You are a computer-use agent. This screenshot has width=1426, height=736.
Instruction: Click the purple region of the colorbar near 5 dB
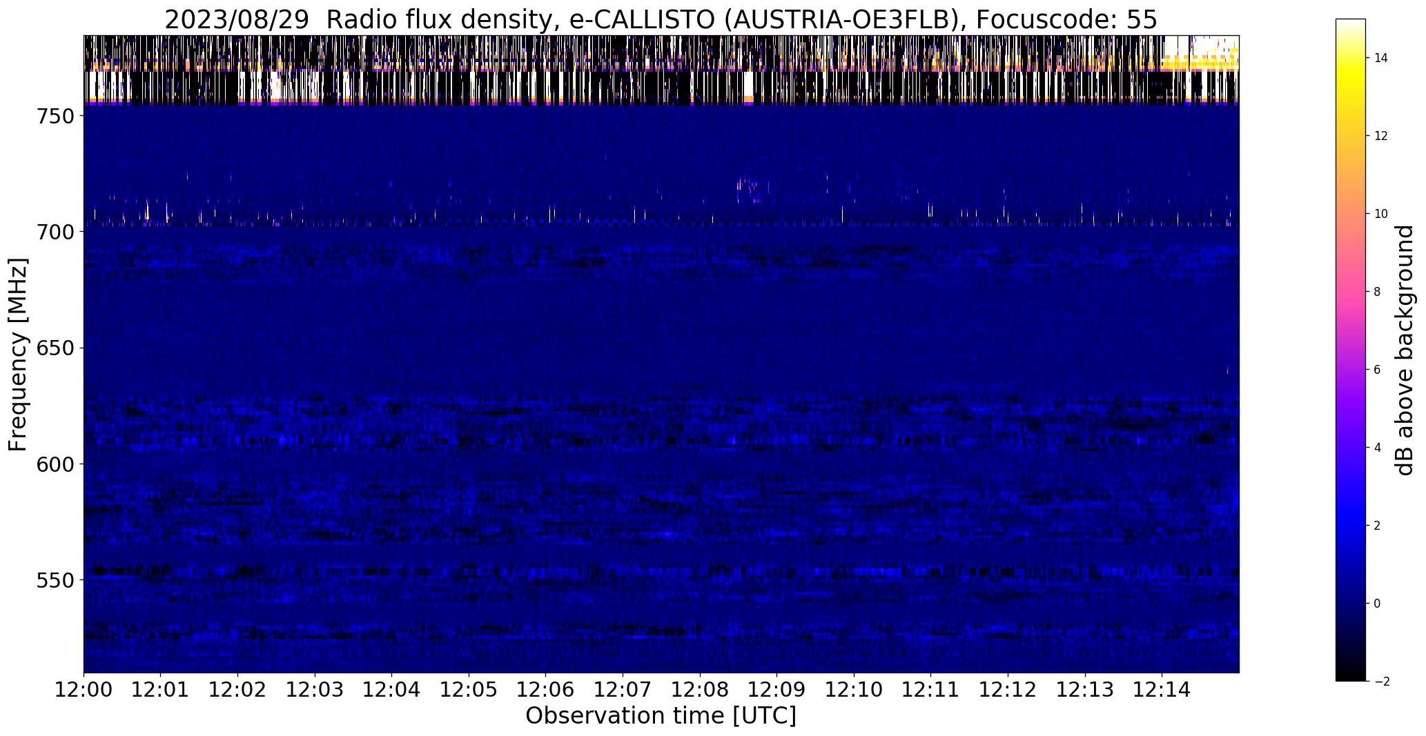pyautogui.click(x=1351, y=409)
